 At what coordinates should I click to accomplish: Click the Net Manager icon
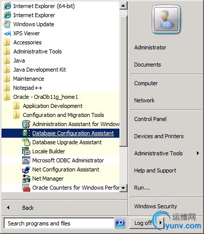(26, 179)
